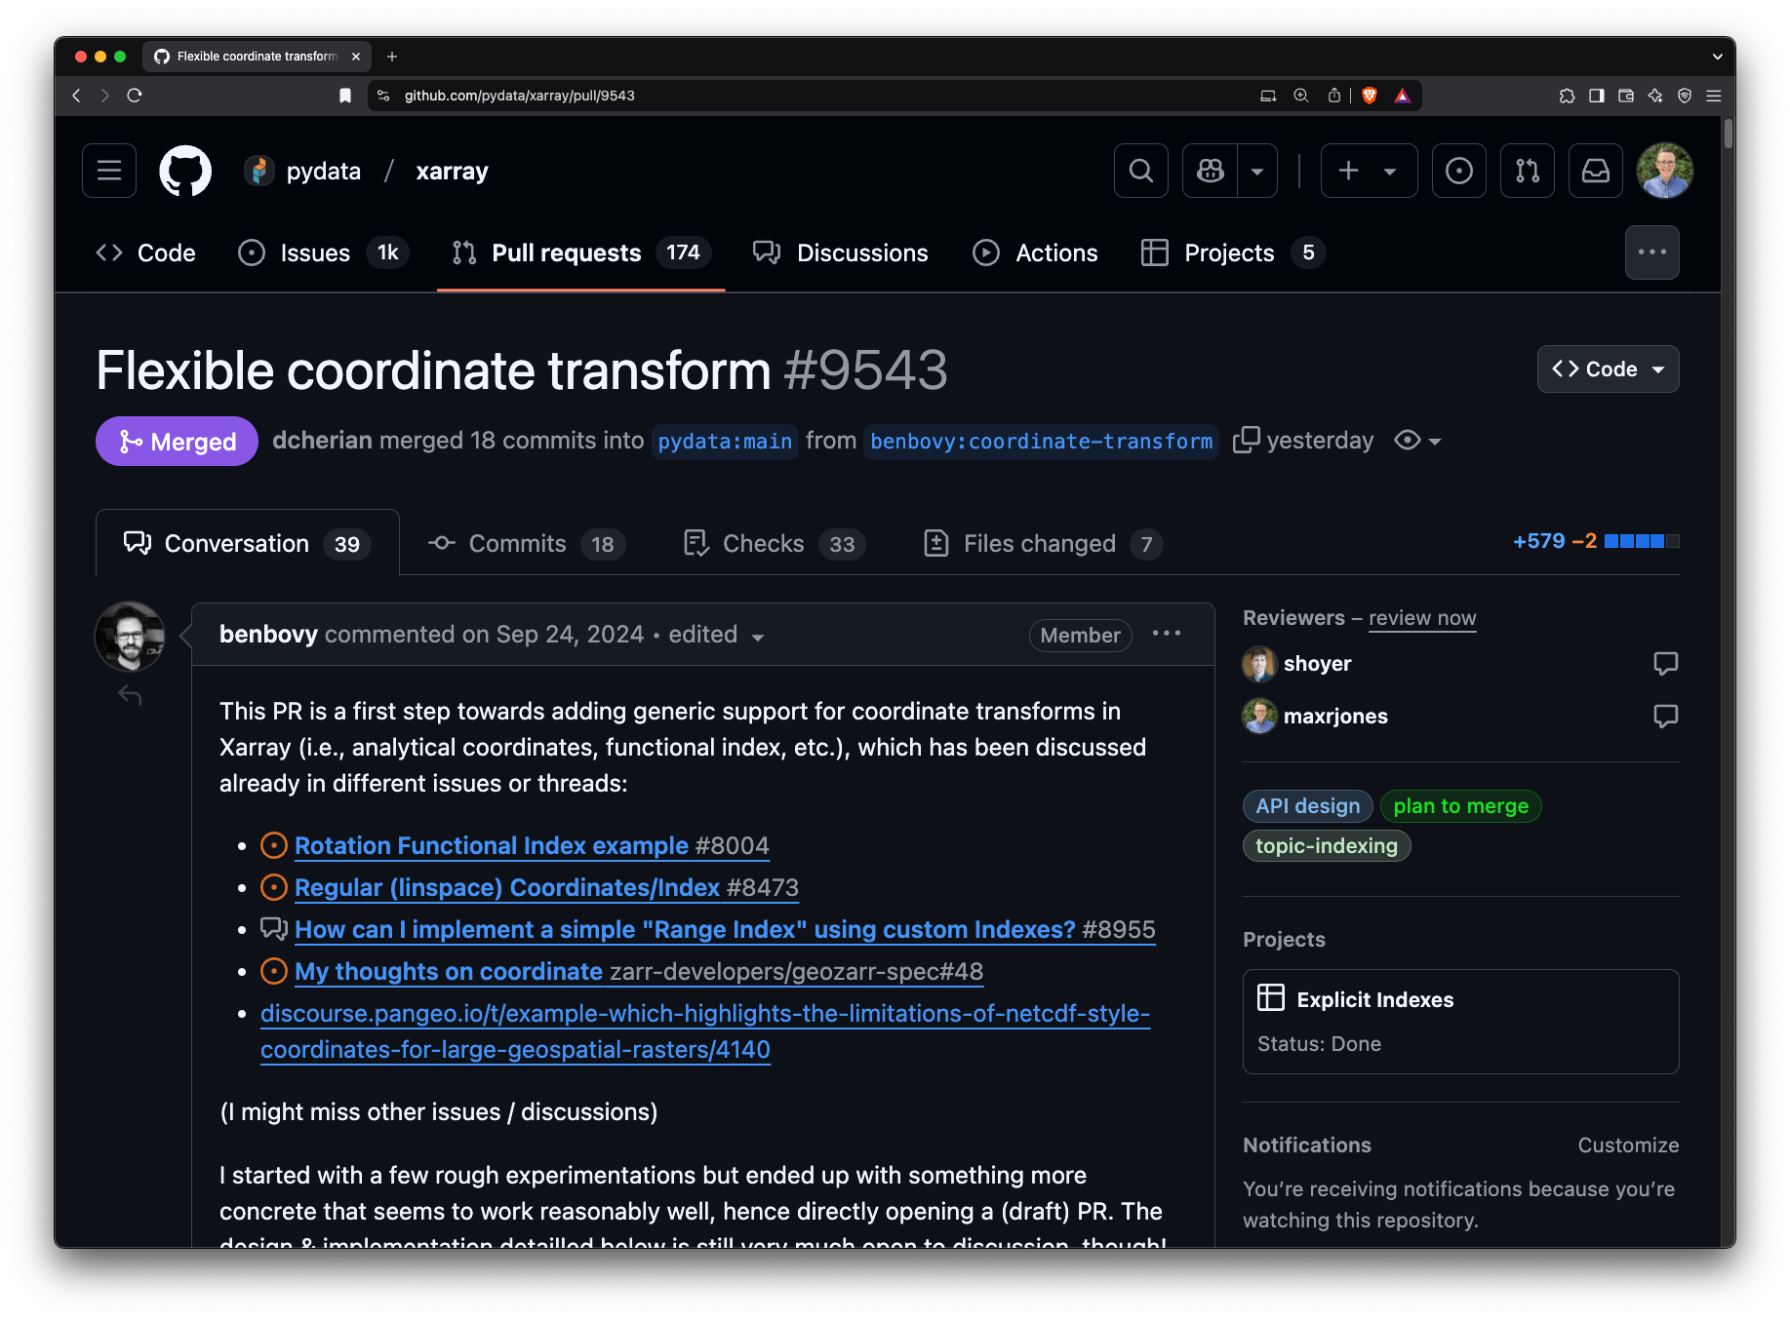Viewport: 1790px width, 1320px height.
Task: Toggle Brave Shields icon in address bar
Action: (1370, 96)
